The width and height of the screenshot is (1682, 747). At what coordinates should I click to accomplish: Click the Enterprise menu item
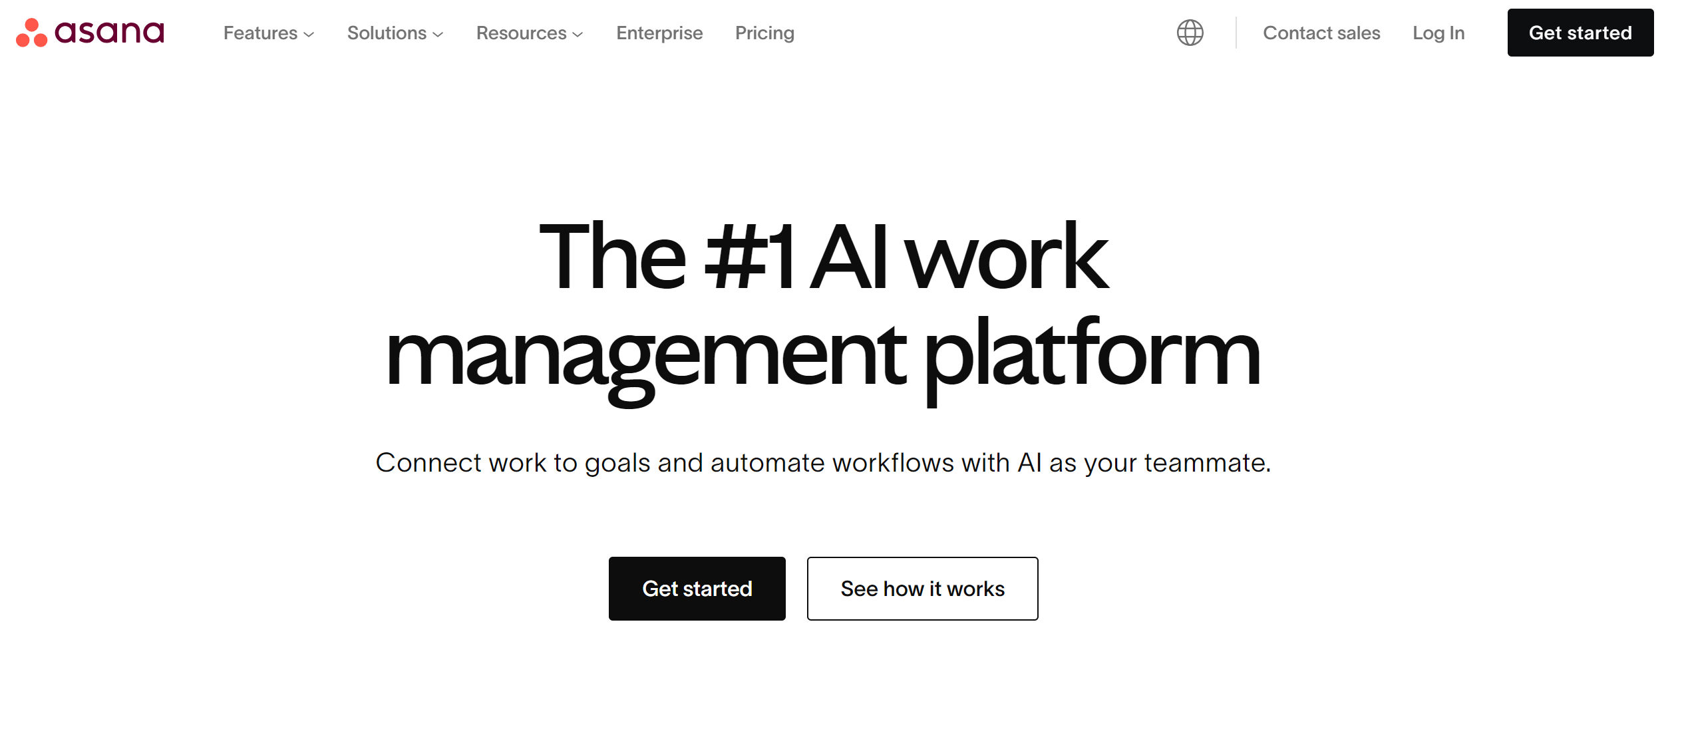click(659, 32)
